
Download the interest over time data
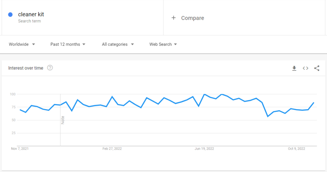(x=294, y=68)
